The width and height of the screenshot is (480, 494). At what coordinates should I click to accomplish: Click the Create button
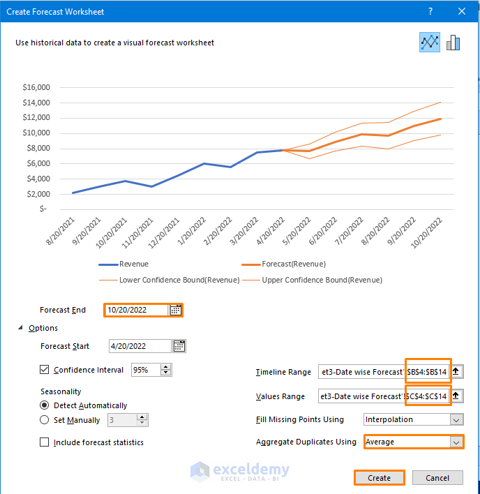379,478
